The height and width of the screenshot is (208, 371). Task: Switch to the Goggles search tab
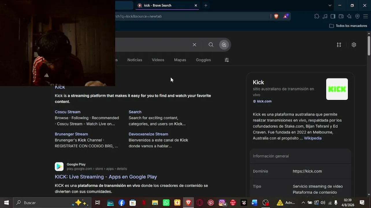tap(203, 60)
